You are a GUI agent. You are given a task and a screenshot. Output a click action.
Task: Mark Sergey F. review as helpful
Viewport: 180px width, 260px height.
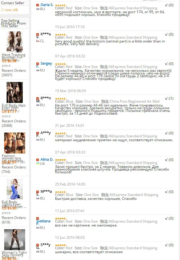[167, 64]
